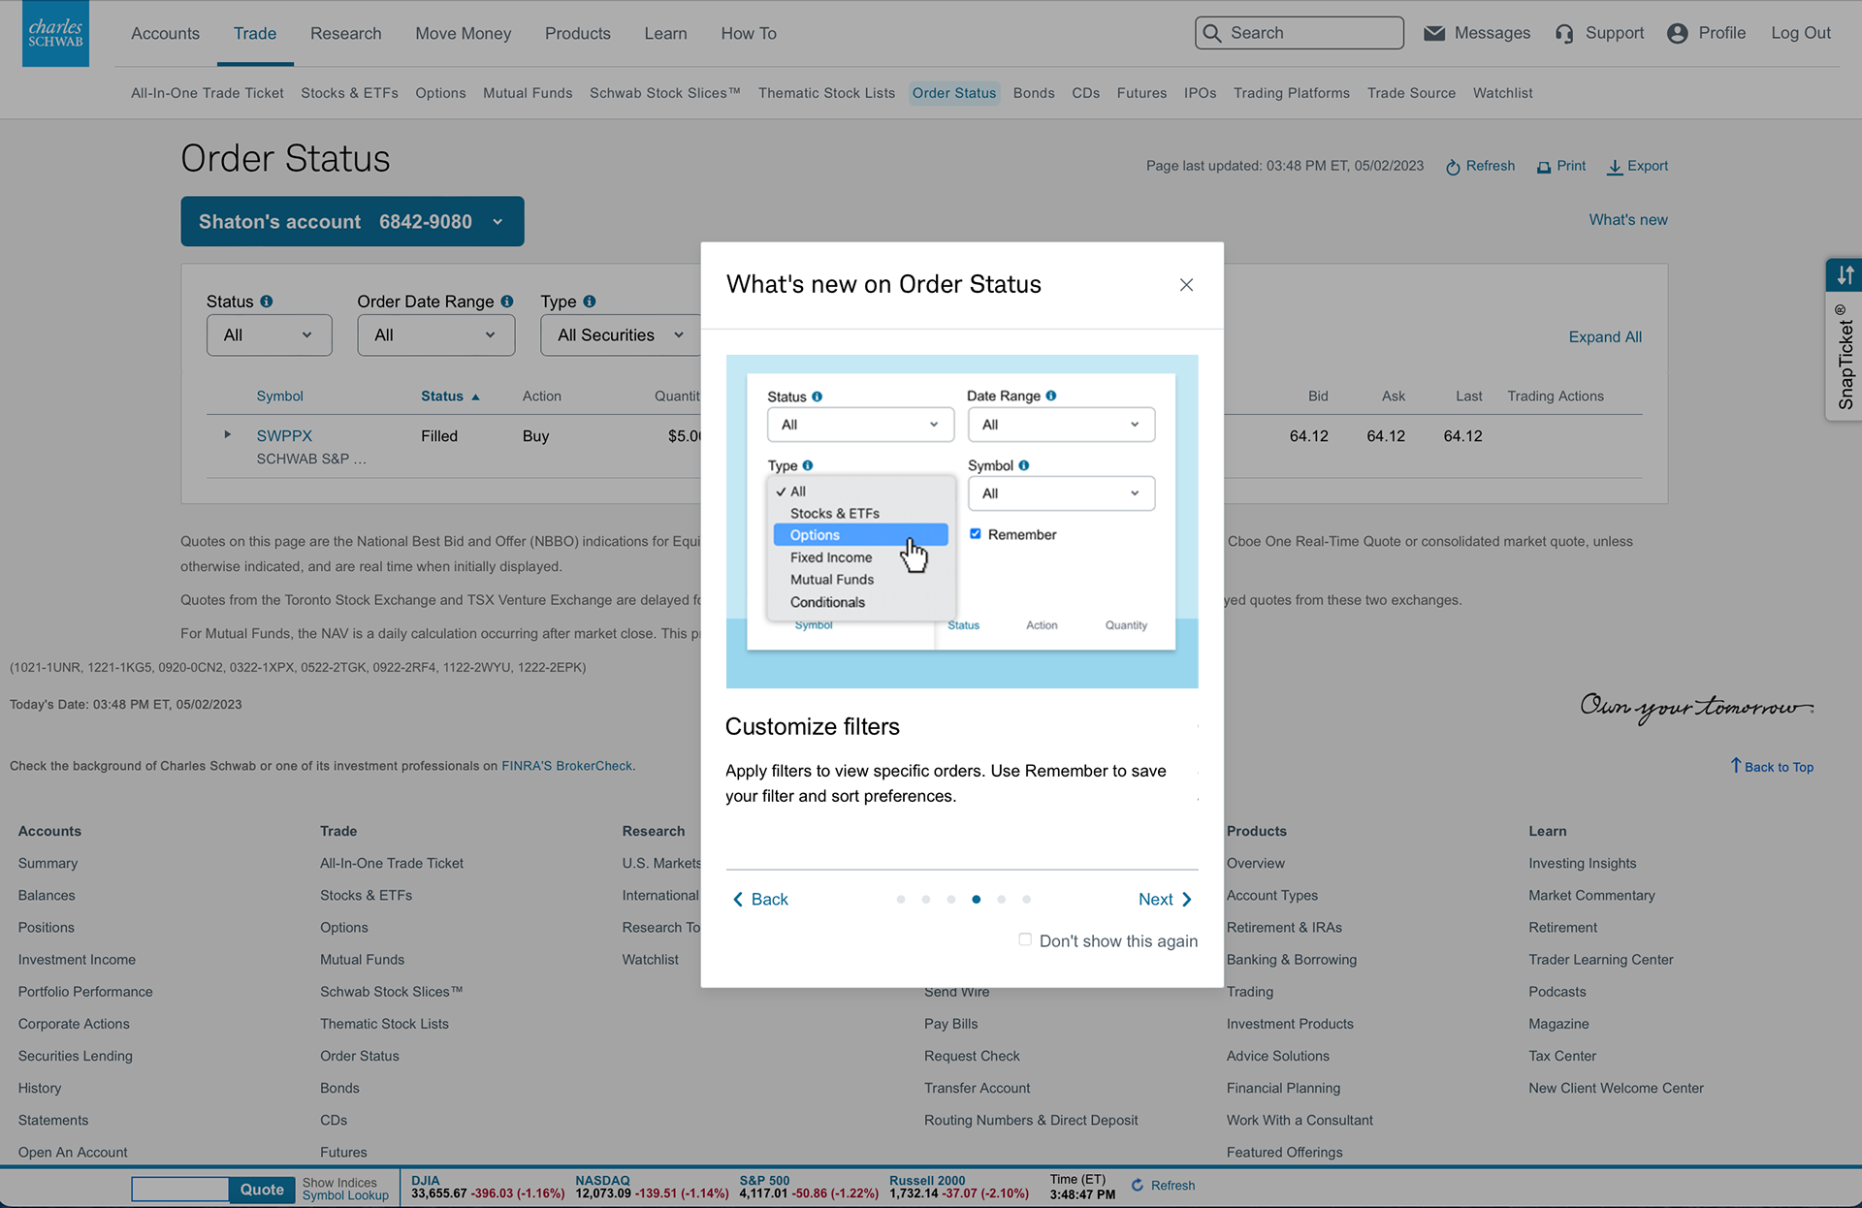Open the Shaton's account selector dropdown
The height and width of the screenshot is (1208, 1862).
[x=352, y=222]
